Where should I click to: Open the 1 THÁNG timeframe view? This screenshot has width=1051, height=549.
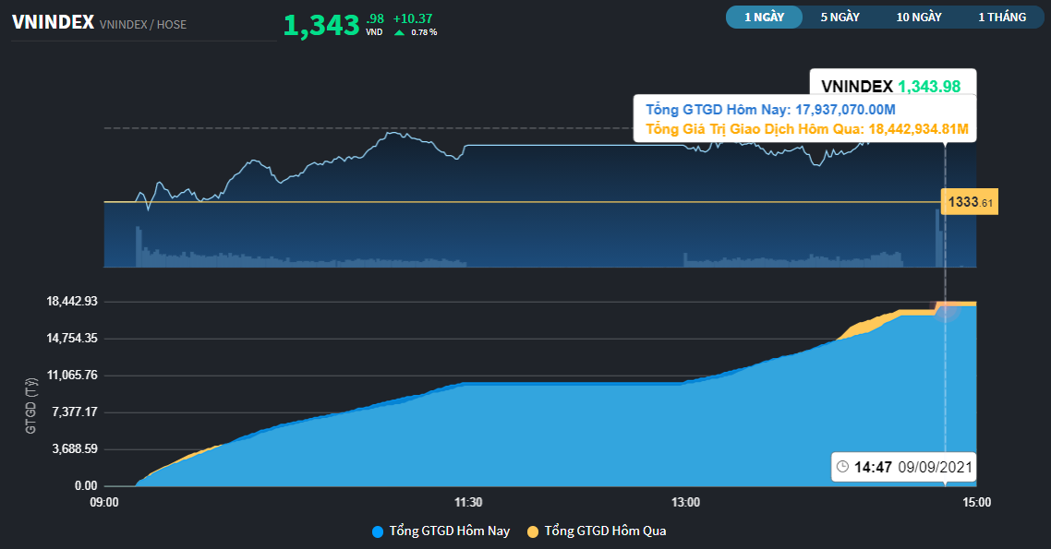click(1002, 18)
